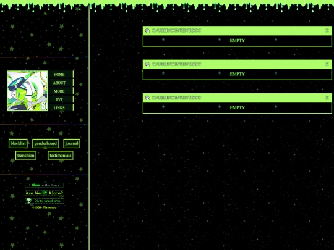The width and height of the screenshot is (334, 250).
Task: Go to the BYF page
Action: [61, 99]
